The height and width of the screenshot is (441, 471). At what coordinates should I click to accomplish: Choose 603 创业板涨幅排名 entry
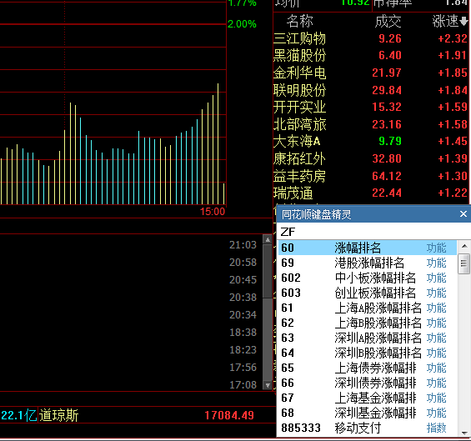[x=367, y=293]
